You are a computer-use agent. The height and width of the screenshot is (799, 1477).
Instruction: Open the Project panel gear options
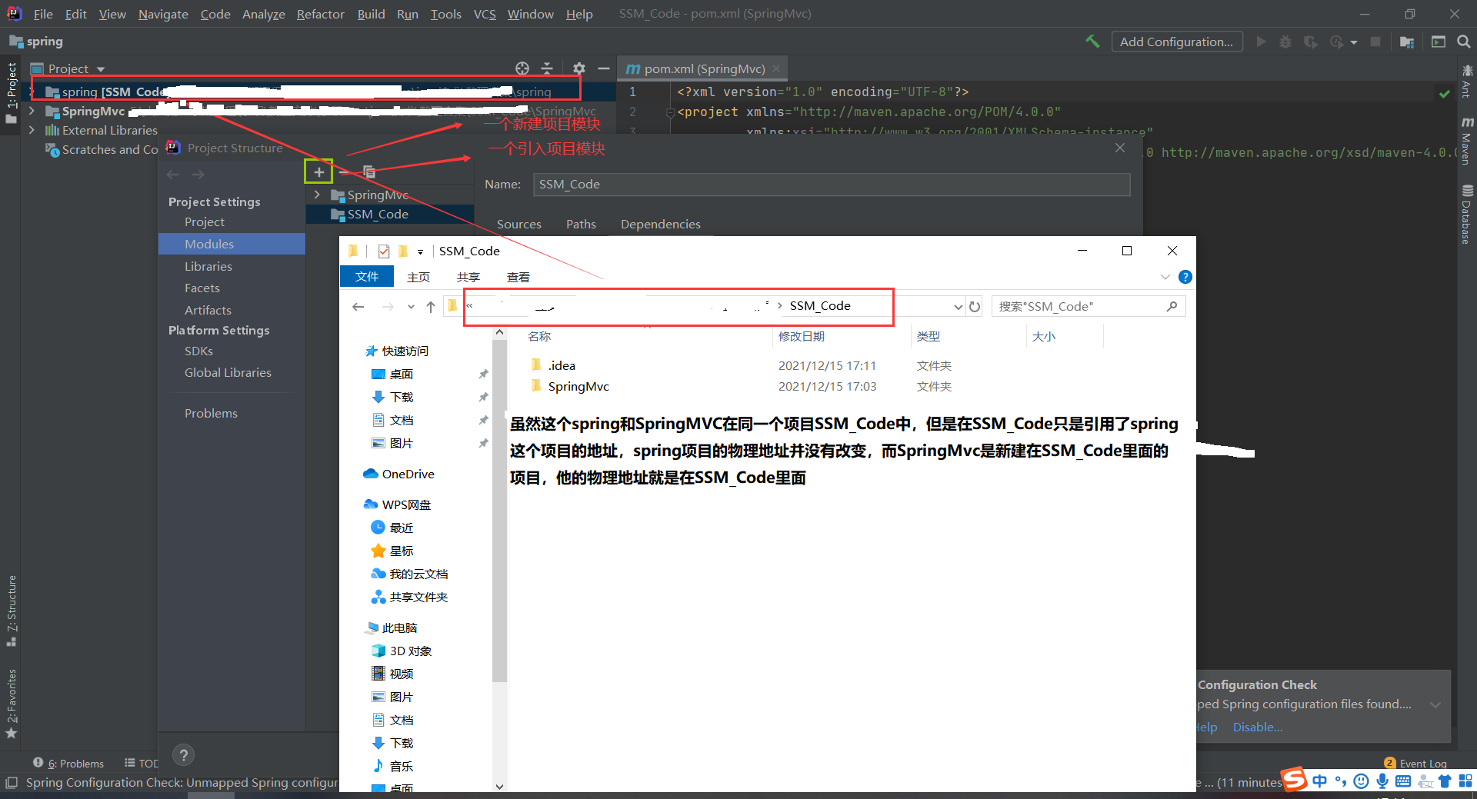[579, 68]
